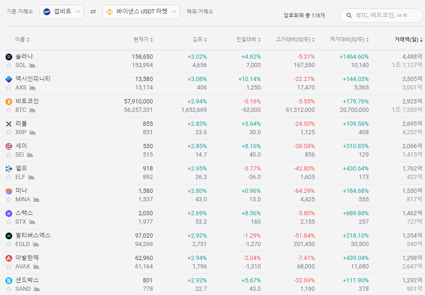Open the BTC chart icon
This screenshot has width=425, height=295.
click(32, 110)
